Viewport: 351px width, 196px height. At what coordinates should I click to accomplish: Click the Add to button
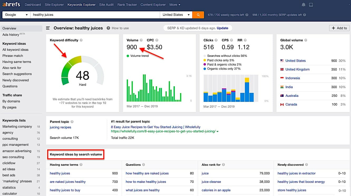[339, 28]
